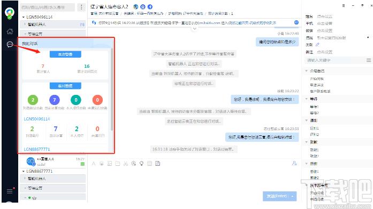Click '点击设置' in the remarks row
The image size is (373, 209).
point(324,52)
